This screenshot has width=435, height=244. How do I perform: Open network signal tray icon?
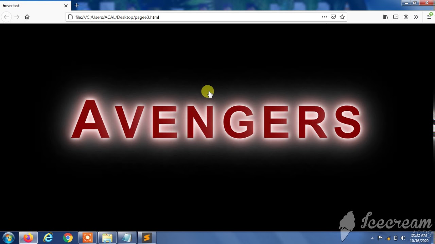coord(388,238)
